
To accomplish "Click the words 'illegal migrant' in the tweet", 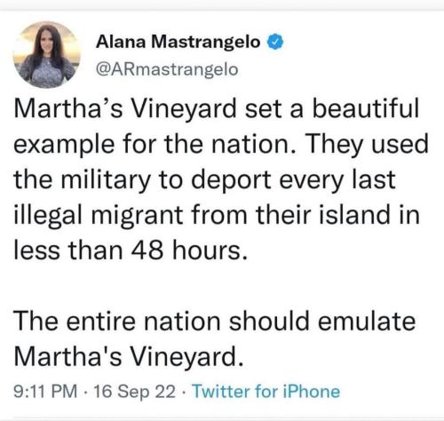I will point(99,216).
